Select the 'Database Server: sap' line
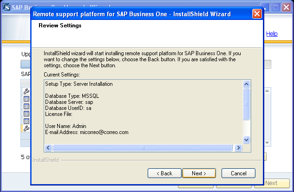The image size is (294, 192). (x=69, y=102)
